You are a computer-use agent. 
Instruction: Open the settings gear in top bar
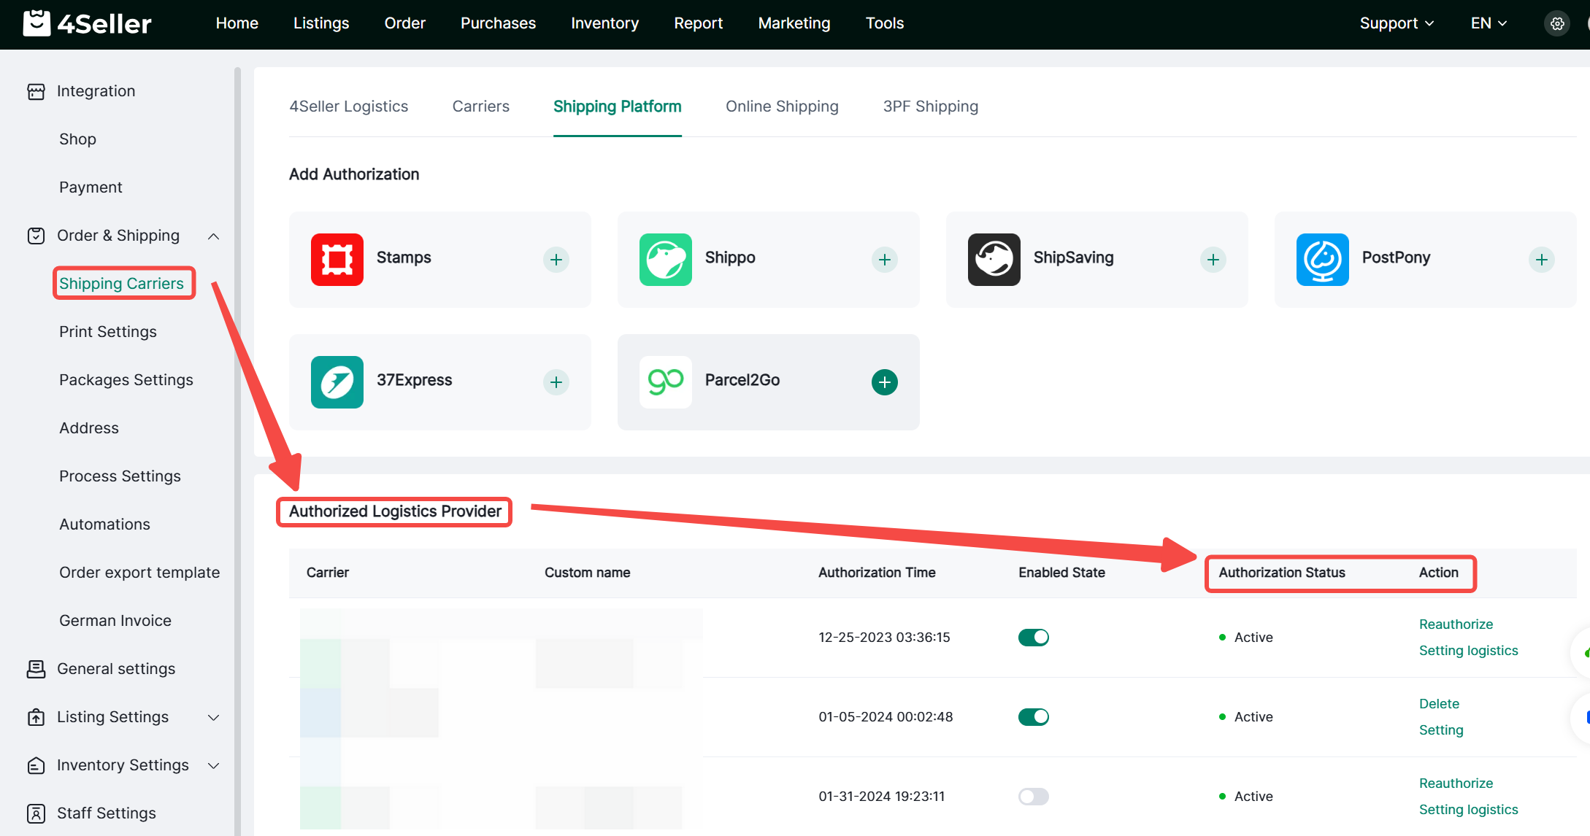1556,23
